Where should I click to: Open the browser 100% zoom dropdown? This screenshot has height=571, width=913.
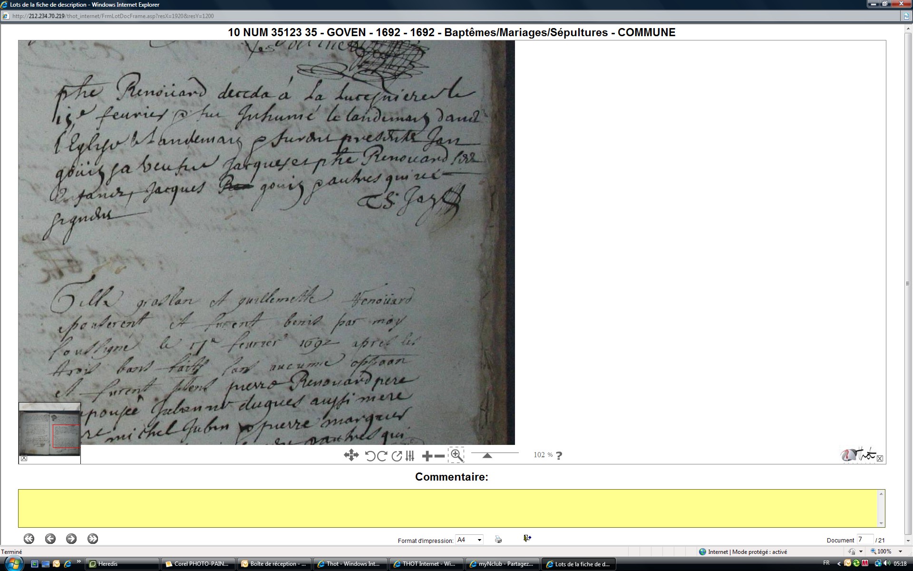[x=900, y=551]
